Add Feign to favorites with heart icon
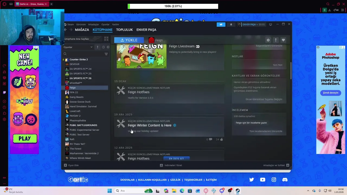This screenshot has width=347, height=195. (283, 40)
